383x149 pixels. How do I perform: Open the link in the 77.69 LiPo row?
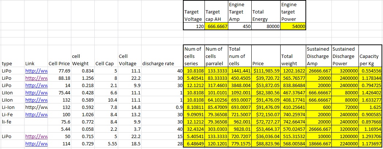(x=36, y=70)
